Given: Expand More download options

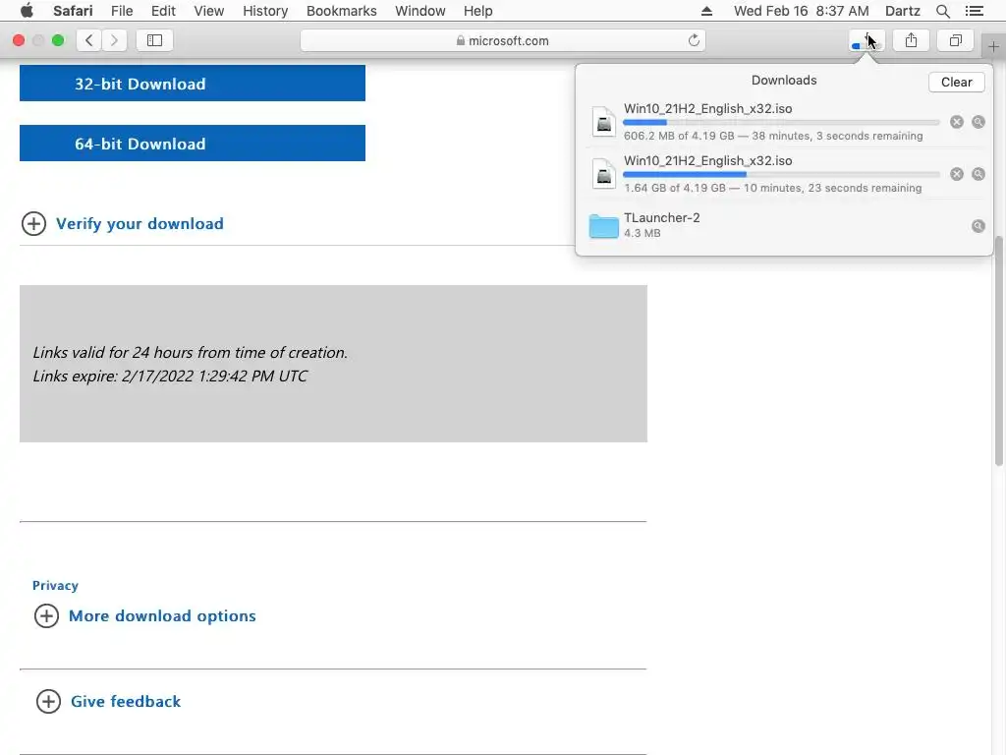Looking at the screenshot, I should 145,615.
